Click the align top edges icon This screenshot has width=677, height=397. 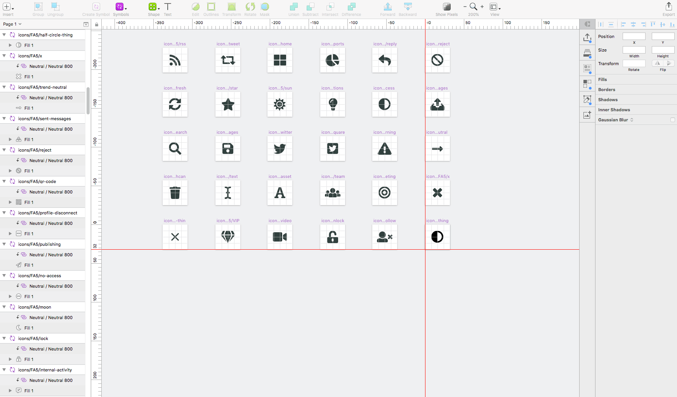653,24
